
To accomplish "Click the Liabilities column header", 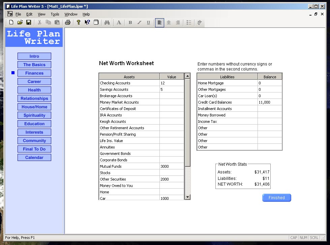I will (x=227, y=77).
